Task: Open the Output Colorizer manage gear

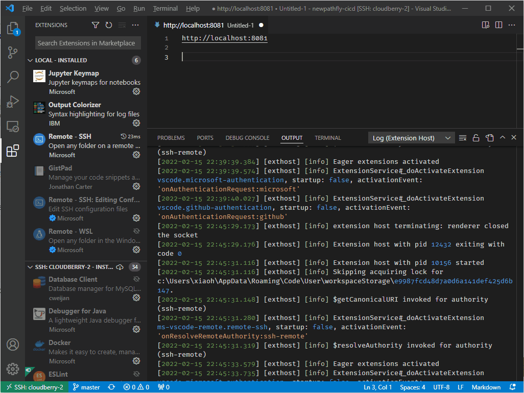Action: [136, 123]
